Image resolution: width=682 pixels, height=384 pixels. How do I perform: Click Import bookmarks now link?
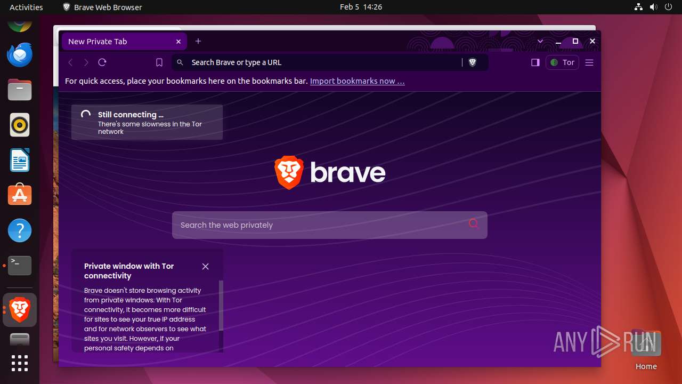tap(358, 81)
